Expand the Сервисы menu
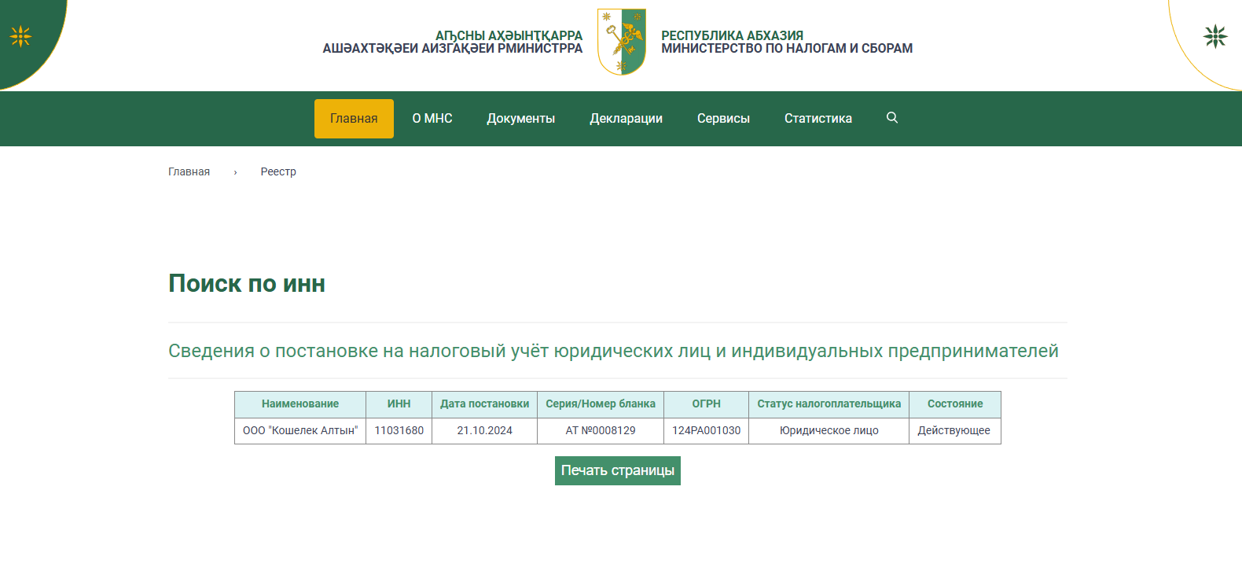The width and height of the screenshot is (1242, 586). pyautogui.click(x=723, y=119)
